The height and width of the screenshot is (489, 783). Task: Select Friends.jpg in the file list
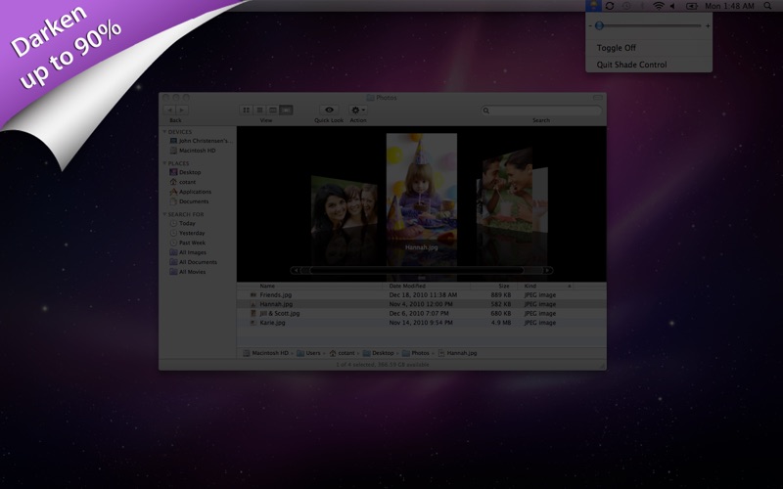pos(422,295)
